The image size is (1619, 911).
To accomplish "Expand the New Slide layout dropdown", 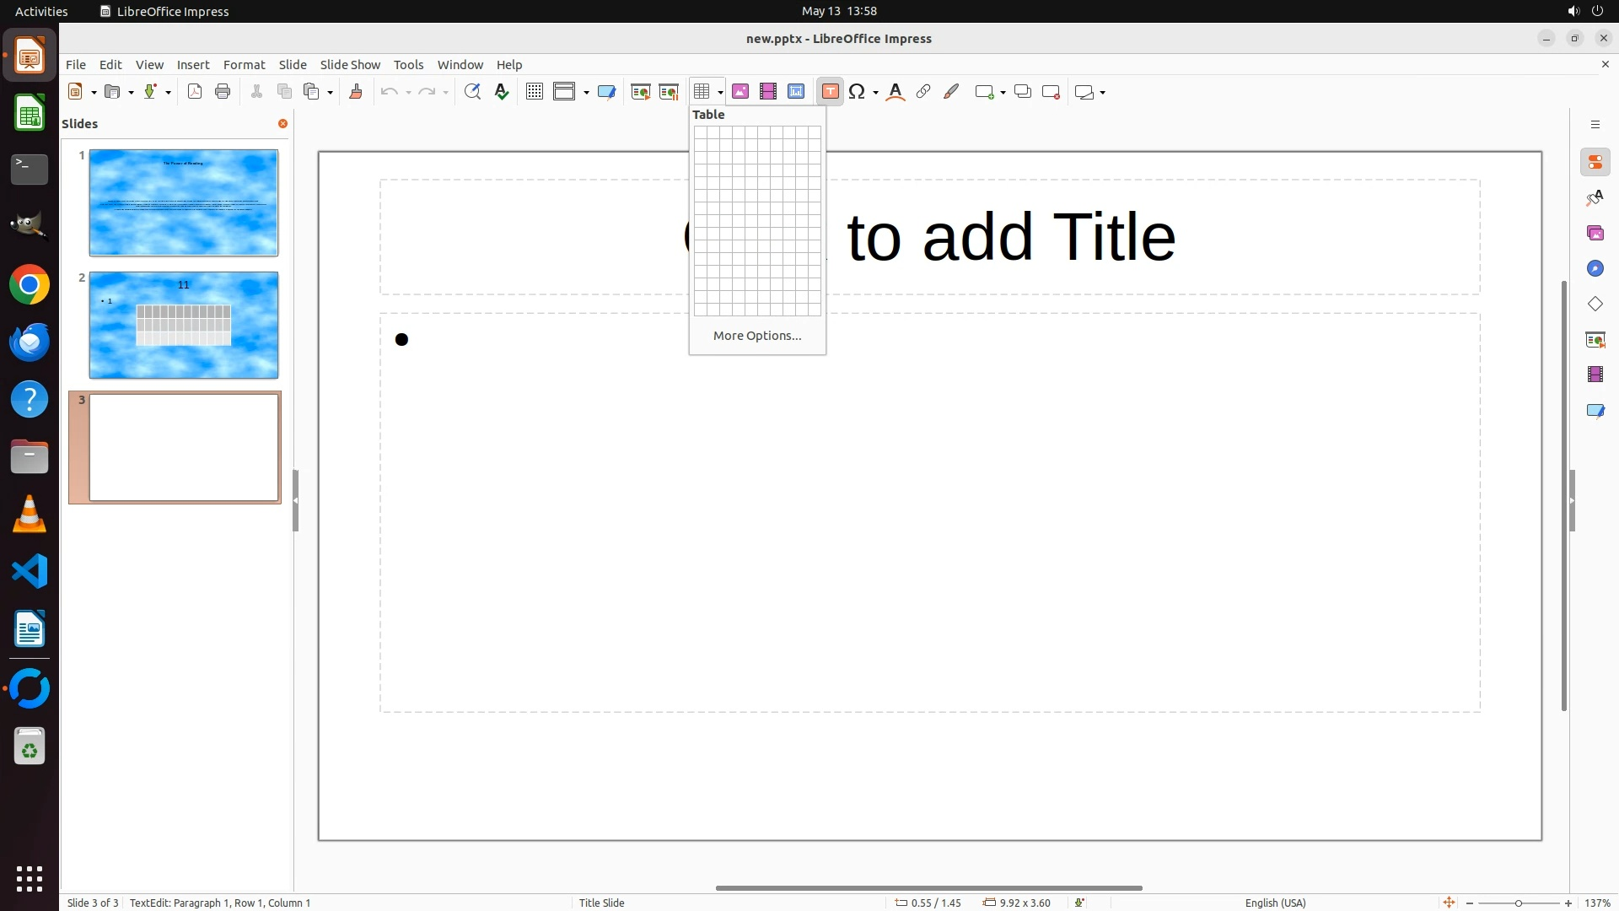I will (x=1003, y=93).
